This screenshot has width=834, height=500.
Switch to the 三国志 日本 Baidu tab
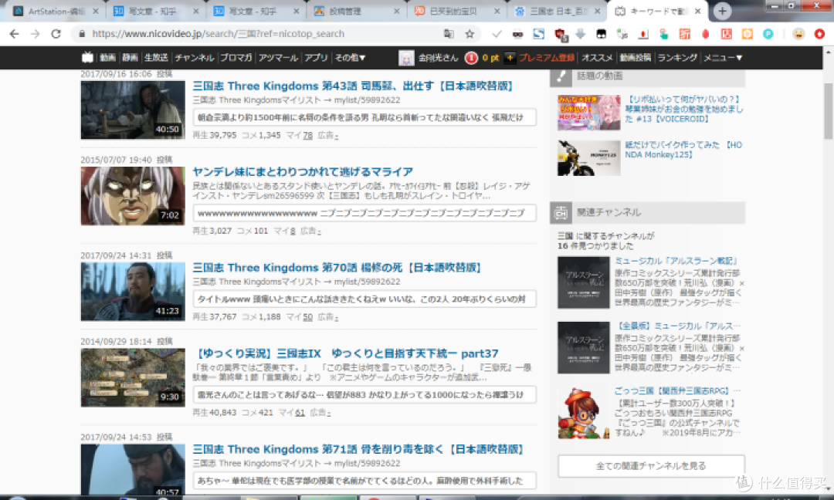pos(558,11)
